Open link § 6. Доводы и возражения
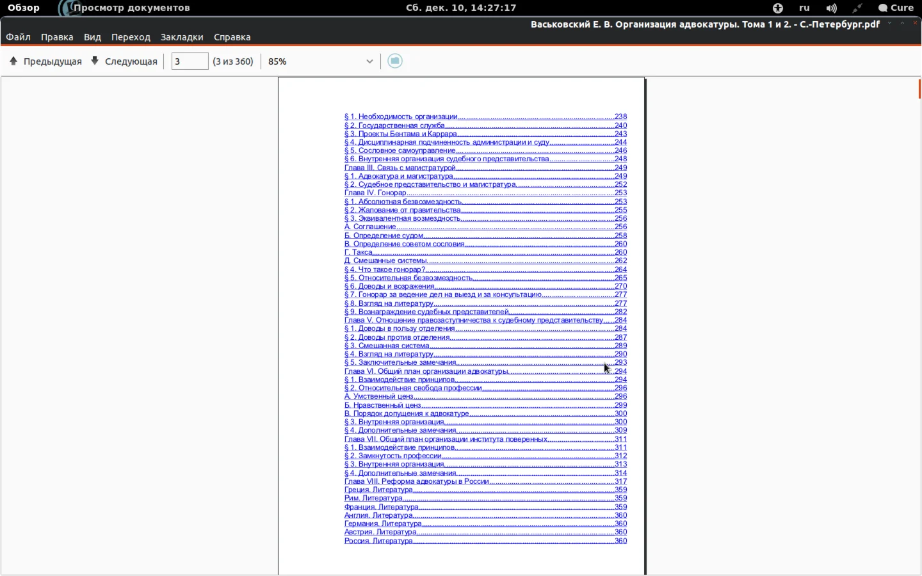 point(390,286)
